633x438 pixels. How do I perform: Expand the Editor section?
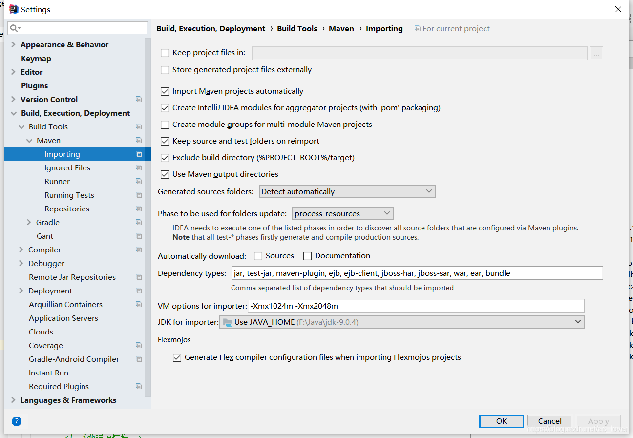point(13,72)
